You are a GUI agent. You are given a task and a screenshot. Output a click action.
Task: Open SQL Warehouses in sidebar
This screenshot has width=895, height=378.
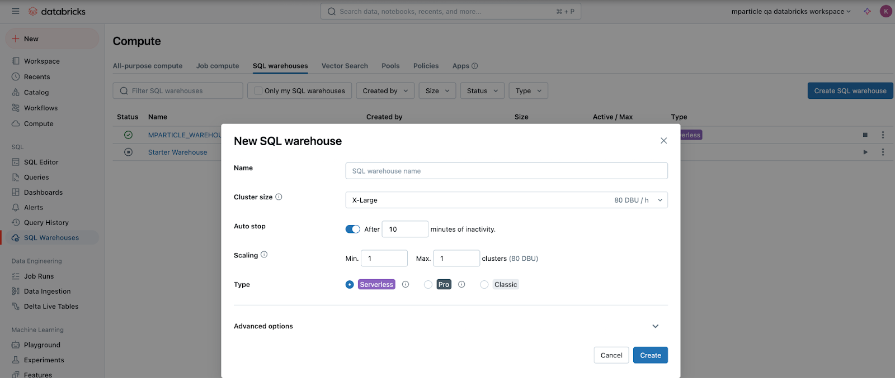[x=50, y=237]
